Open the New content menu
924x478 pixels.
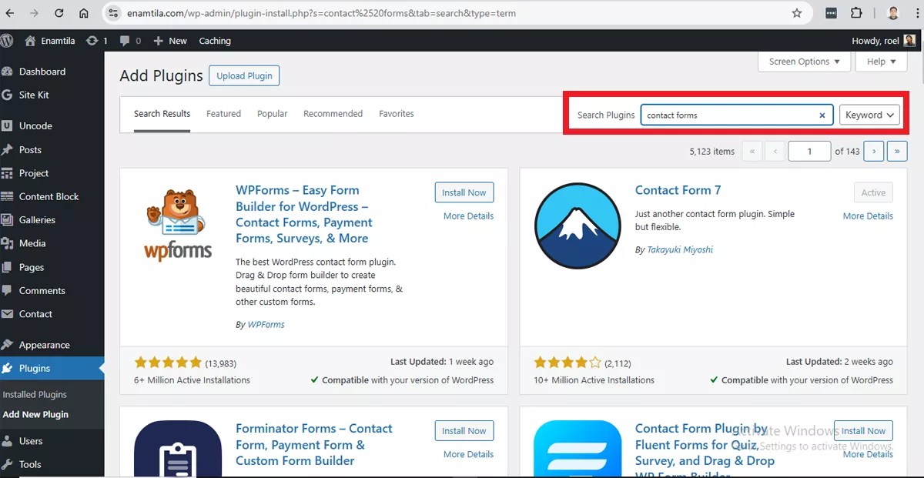[170, 41]
